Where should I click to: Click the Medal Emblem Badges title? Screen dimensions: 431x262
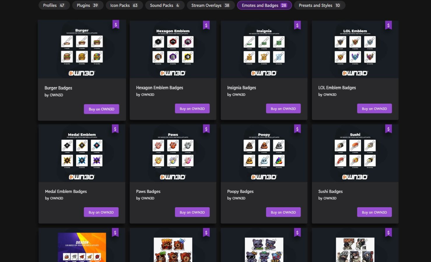(66, 191)
